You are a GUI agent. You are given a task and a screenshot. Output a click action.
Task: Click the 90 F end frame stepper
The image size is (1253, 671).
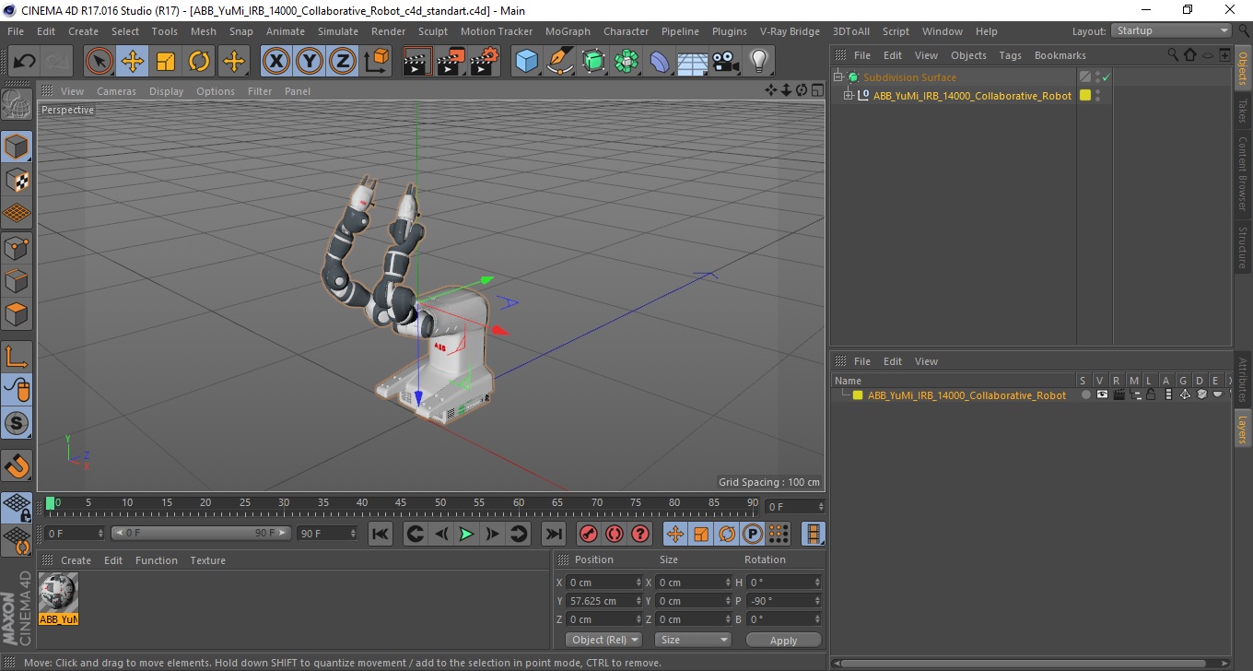pyautogui.click(x=352, y=534)
